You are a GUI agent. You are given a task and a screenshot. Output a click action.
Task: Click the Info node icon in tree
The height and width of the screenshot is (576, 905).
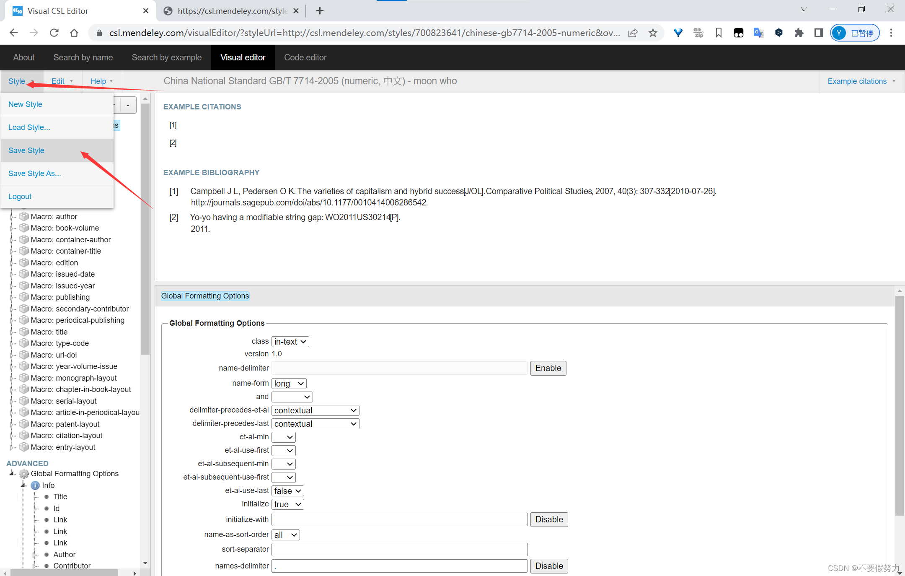tap(35, 485)
